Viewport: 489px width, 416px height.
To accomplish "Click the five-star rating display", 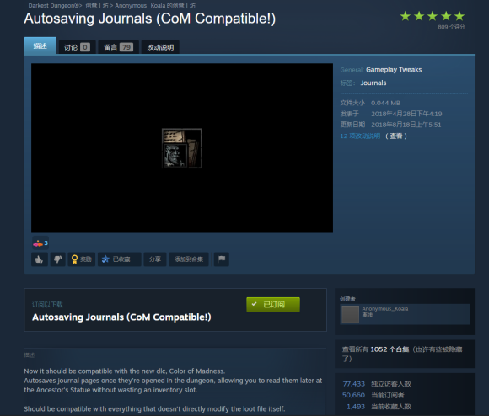I will 433,16.
